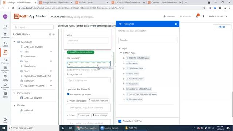Click the Preview button
Screen dimensions: 233x131
[169, 16]
